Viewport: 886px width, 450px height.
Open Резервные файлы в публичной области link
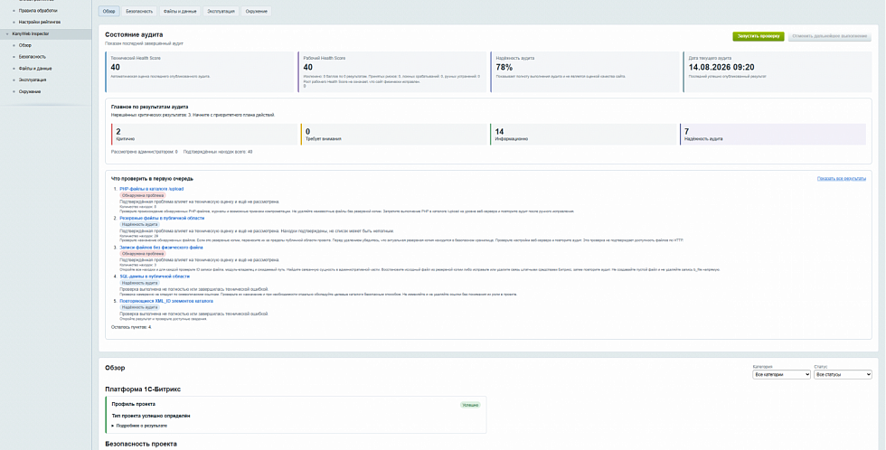pos(162,218)
